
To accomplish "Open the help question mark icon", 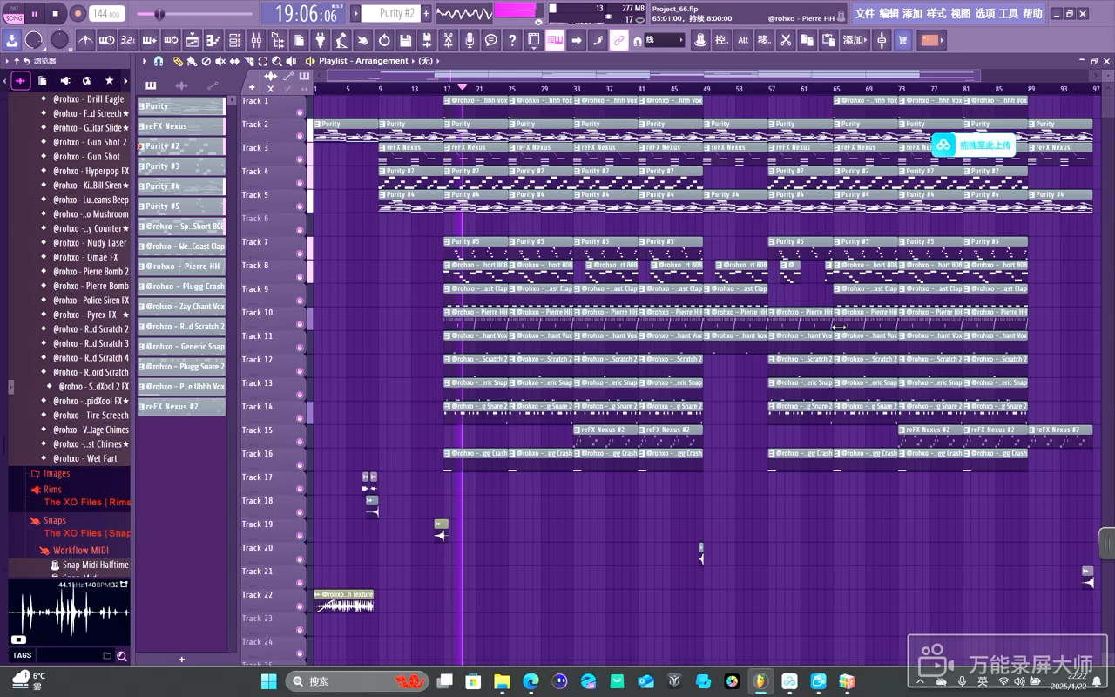I will coord(512,40).
